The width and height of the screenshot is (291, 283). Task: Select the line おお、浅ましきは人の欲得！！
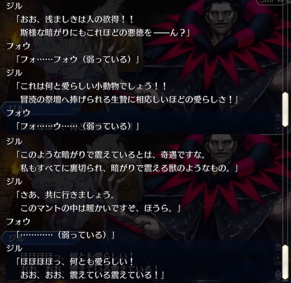coord(75,19)
